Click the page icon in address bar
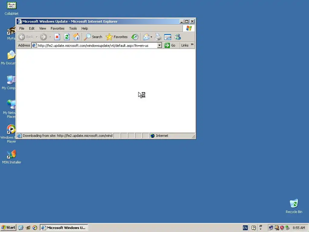This screenshot has height=232, width=309. pos(34,46)
